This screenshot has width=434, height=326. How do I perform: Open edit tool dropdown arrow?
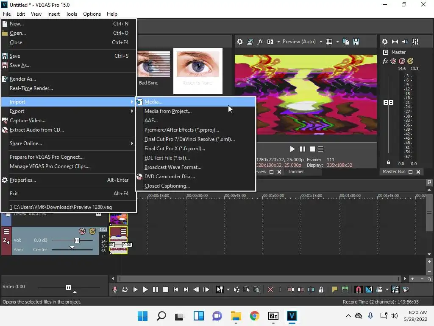pos(228,289)
